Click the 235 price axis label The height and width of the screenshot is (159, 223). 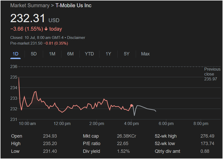coord(14,77)
